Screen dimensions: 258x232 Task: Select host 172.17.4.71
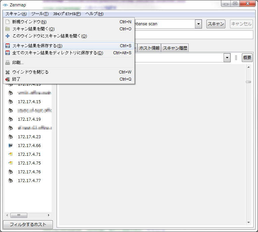(29, 154)
